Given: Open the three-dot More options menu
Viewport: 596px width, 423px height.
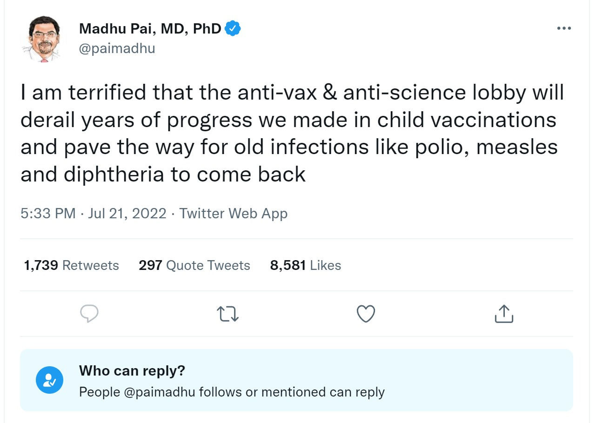Looking at the screenshot, I should point(563,29).
